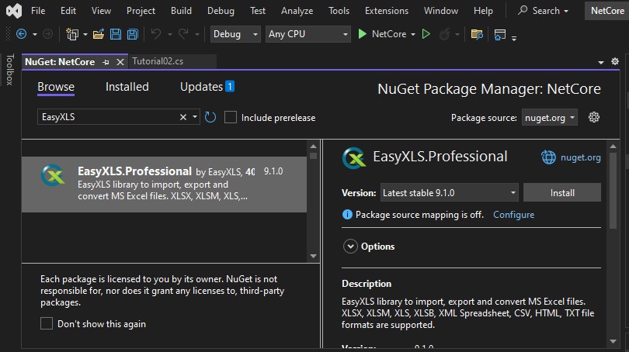This screenshot has width=629, height=352.
Task: Save the current file with the disk icon
Action: (116, 34)
